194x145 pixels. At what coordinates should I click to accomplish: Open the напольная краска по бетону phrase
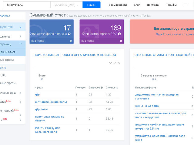50,119
